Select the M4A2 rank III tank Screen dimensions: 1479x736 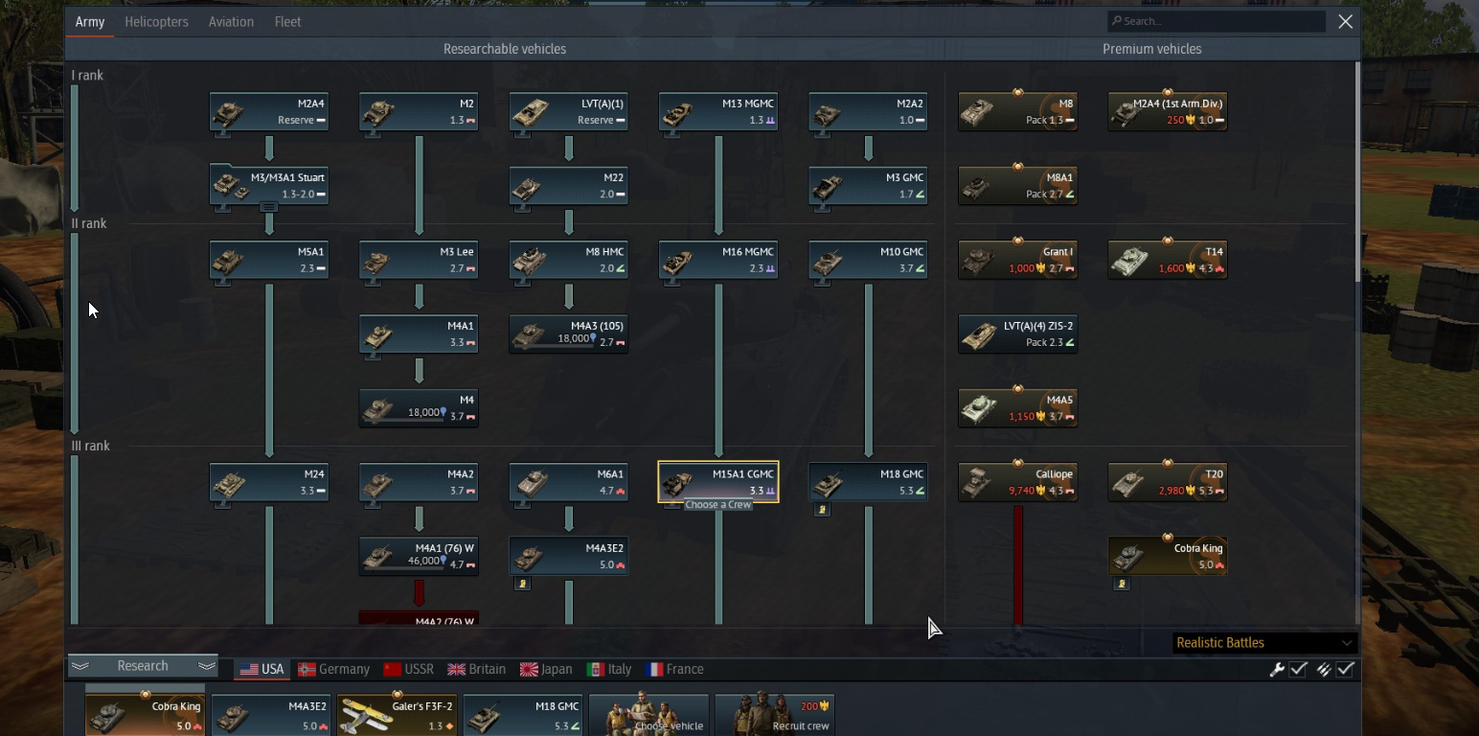coord(419,483)
